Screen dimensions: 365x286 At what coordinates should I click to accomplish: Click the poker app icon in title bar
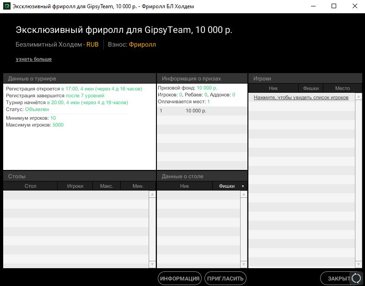pyautogui.click(x=7, y=6)
